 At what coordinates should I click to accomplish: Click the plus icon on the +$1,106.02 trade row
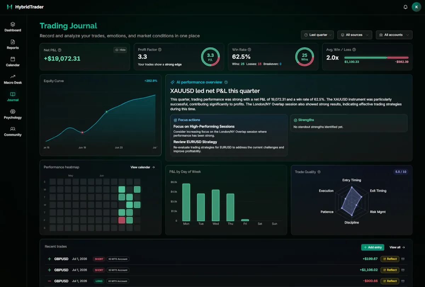[49, 270]
